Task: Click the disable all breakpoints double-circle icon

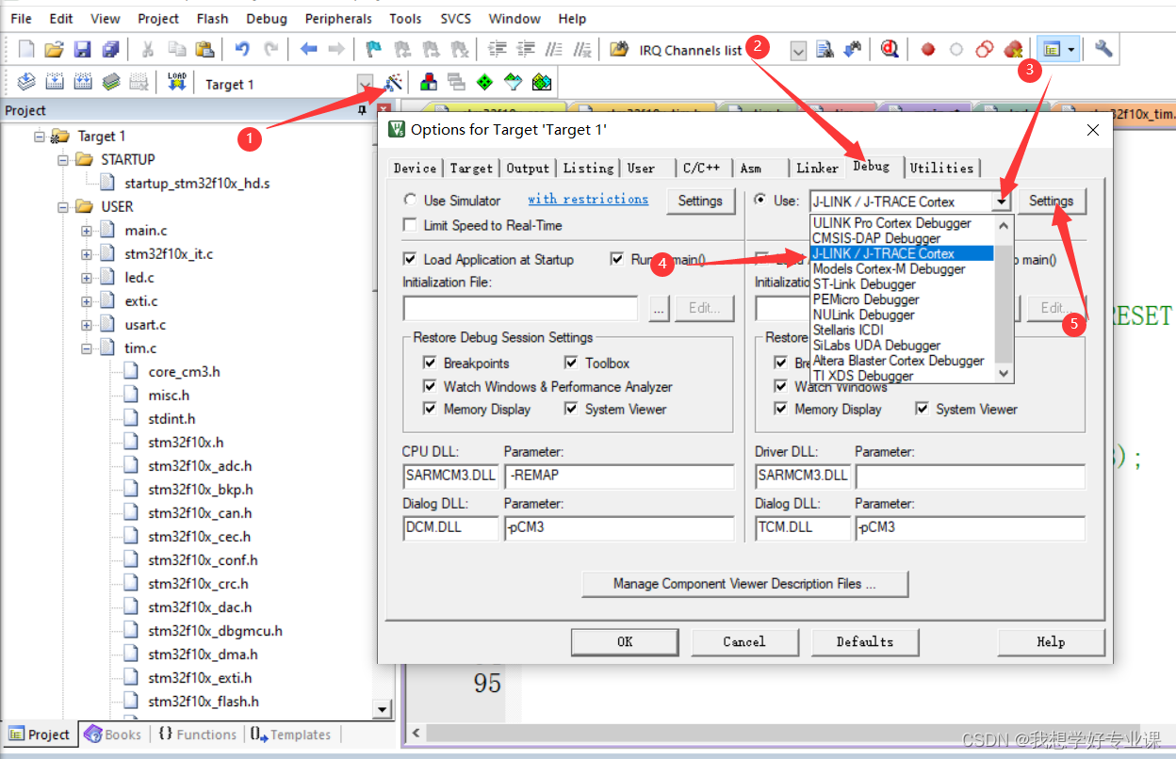Action: (x=985, y=50)
